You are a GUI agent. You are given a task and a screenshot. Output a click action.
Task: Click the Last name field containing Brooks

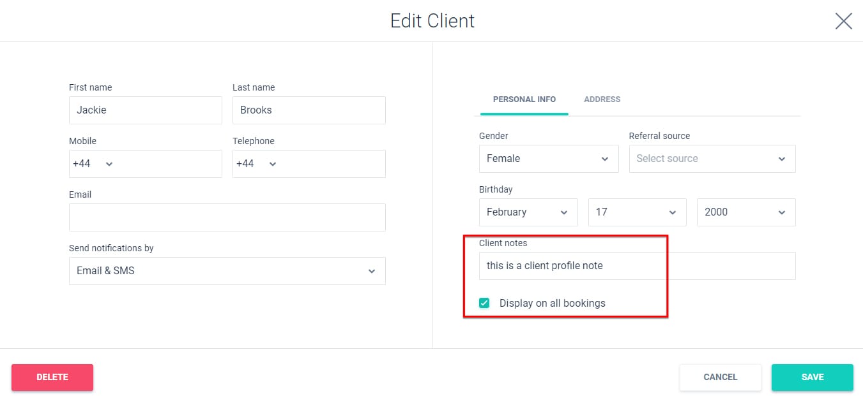pyautogui.click(x=309, y=110)
